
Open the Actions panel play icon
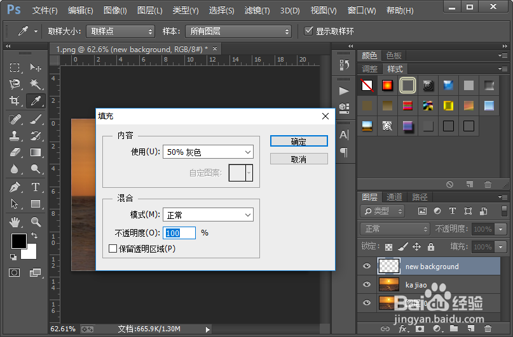pos(343,91)
